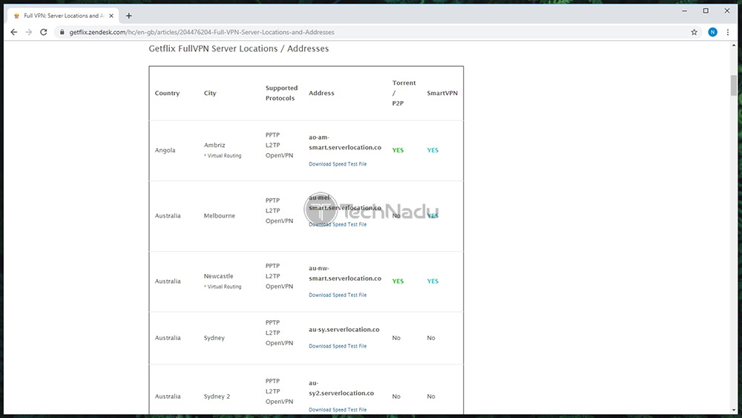The height and width of the screenshot is (418, 742).
Task: Click the page vertical scrollbar thumb
Action: click(x=734, y=85)
